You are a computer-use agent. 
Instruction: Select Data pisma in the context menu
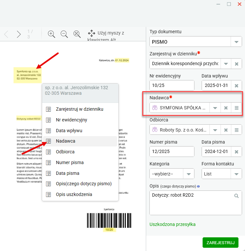point(80,173)
